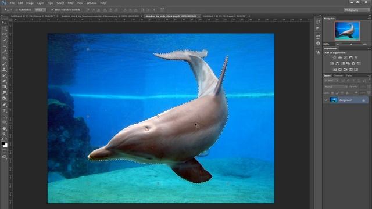Viewport: 372px width, 209px height.
Task: Select the Eraser tool
Action: point(4,81)
